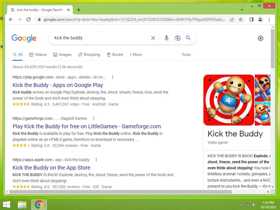
Task: Clear the search box text
Action: [153, 38]
